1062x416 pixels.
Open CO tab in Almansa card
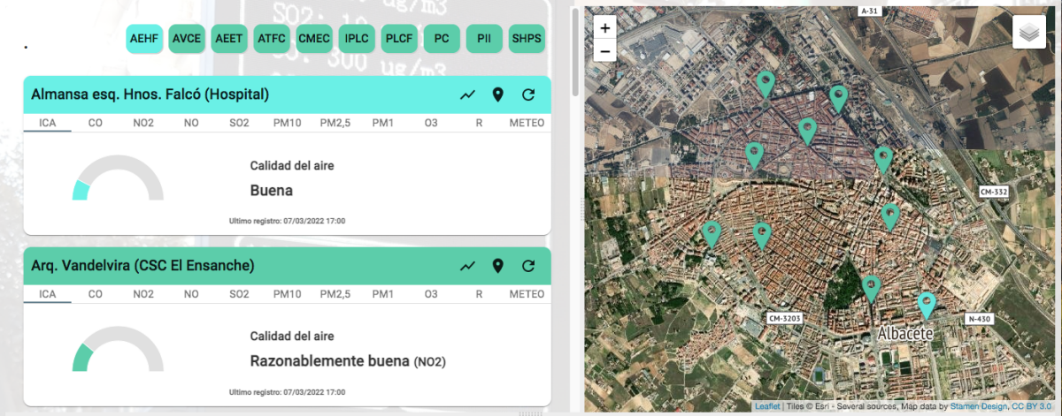click(96, 122)
